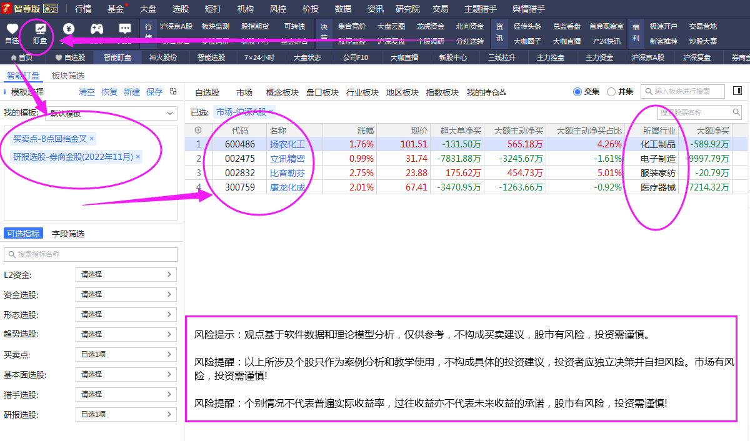Open the 自选 heart icon in toolbar
750x441 pixels.
tap(12, 29)
